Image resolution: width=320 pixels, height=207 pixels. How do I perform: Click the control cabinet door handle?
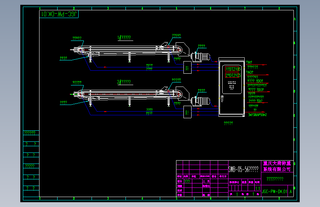point(222,99)
